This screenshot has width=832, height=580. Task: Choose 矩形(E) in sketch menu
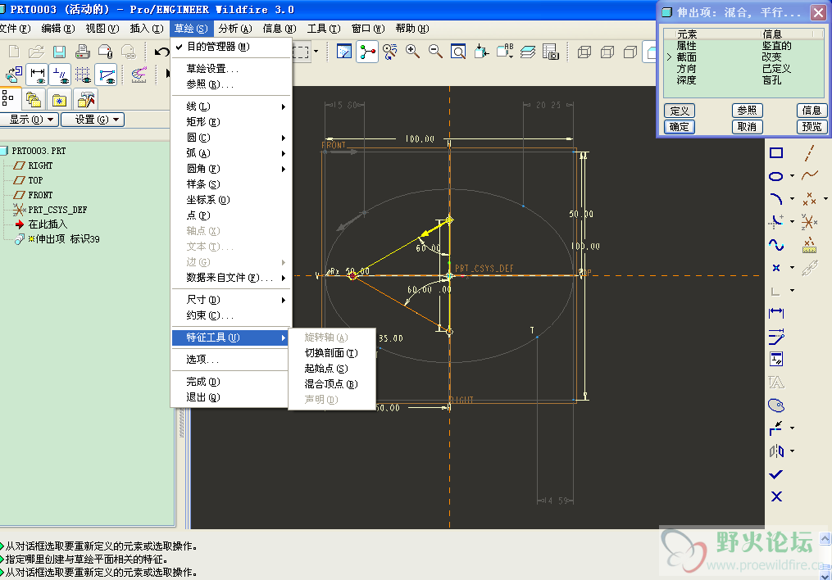(231, 122)
